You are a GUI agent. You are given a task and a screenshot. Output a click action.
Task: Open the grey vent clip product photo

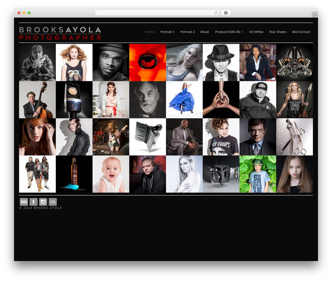coord(148,137)
